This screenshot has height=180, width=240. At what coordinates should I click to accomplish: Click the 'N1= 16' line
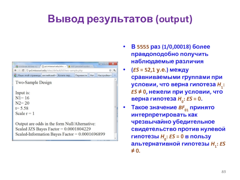click(22, 98)
